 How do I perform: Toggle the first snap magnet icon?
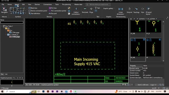(123, 85)
